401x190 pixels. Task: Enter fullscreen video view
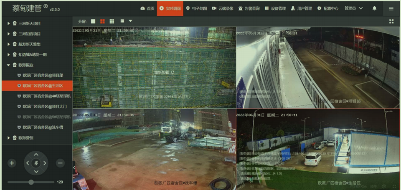click(391, 21)
